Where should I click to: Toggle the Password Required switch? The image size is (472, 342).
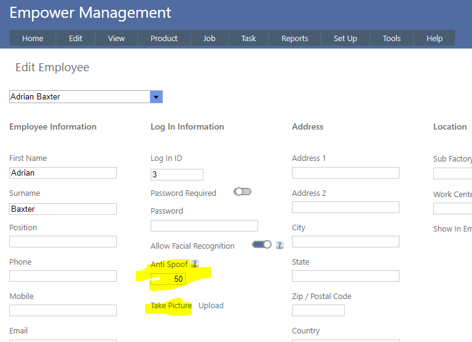(x=243, y=192)
